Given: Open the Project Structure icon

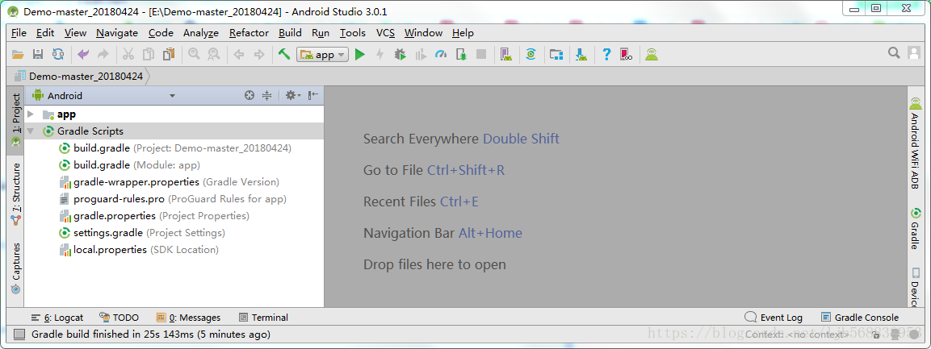Looking at the screenshot, I should (556, 55).
